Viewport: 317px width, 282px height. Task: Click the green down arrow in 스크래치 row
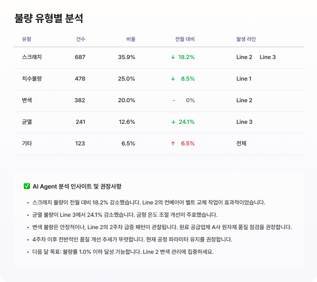coord(173,57)
